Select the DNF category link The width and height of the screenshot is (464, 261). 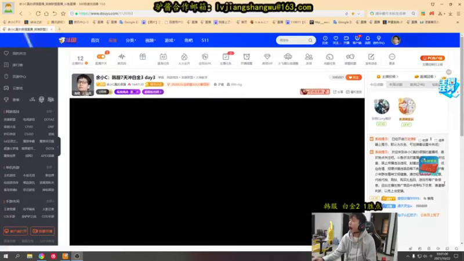pos(51,126)
